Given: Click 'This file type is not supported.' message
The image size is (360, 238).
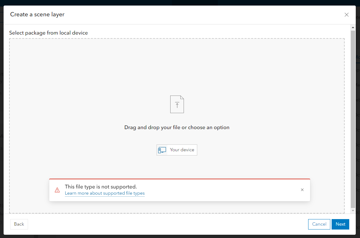Looking at the screenshot, I should 101,186.
